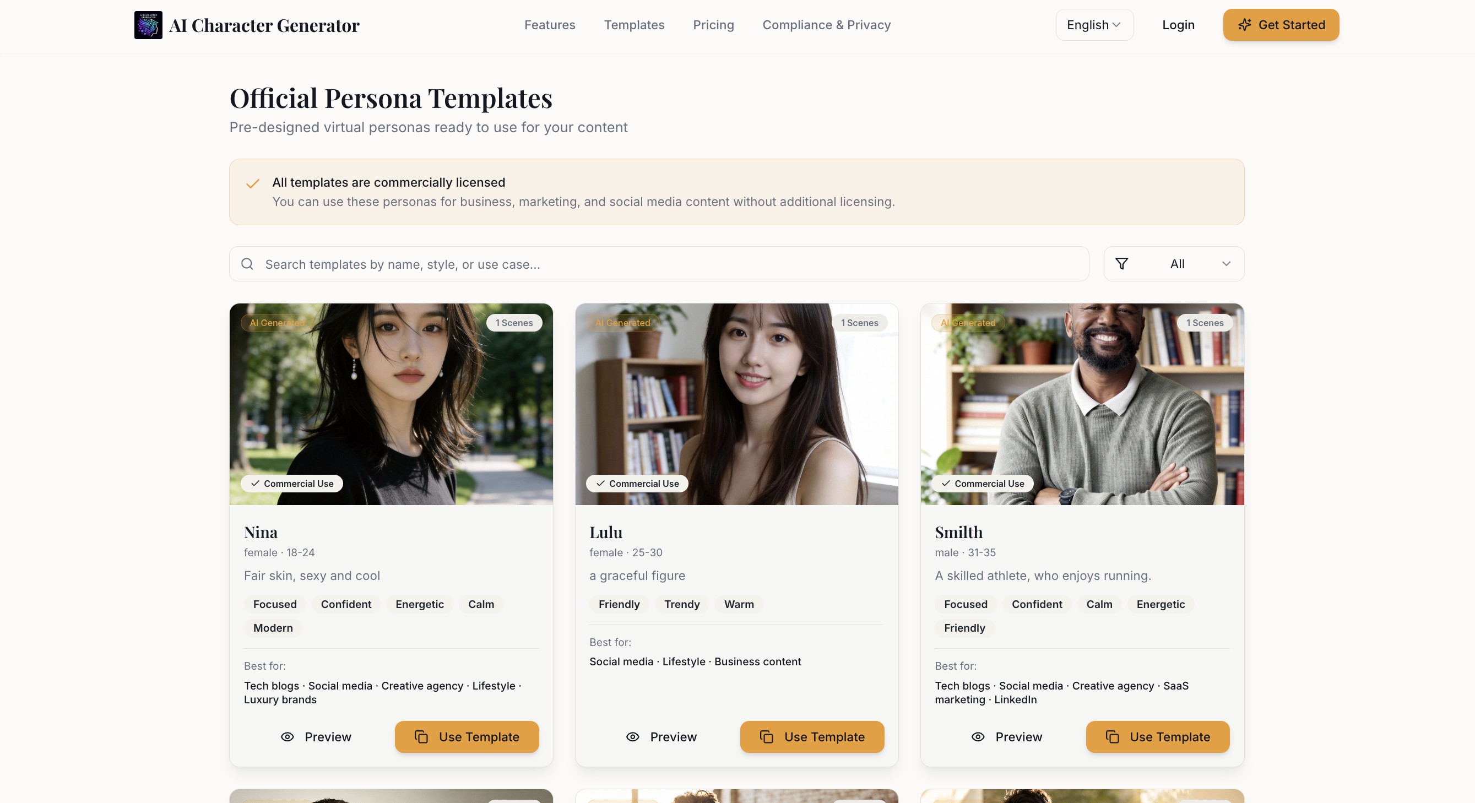Screen dimensions: 1475x803
Task: Click Use Template for Nina
Action: [467, 737]
